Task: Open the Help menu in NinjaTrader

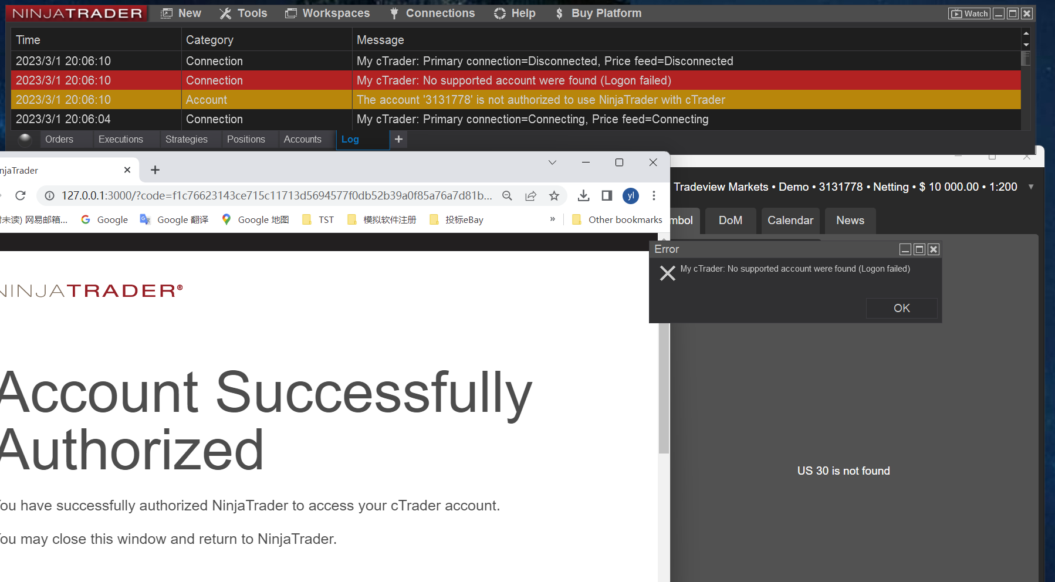Action: point(515,13)
